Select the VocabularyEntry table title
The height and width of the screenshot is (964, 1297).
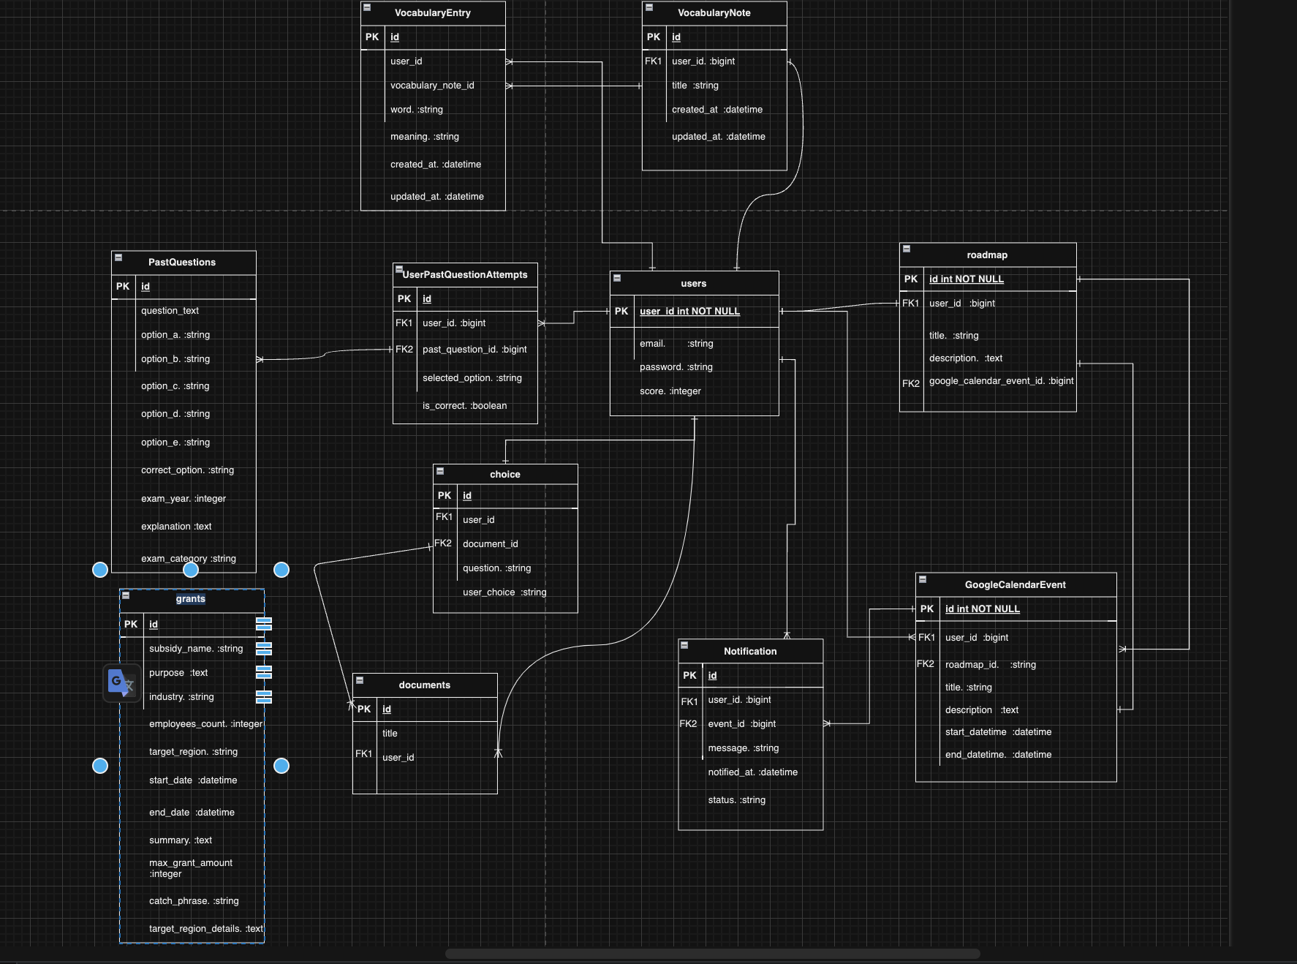(432, 13)
